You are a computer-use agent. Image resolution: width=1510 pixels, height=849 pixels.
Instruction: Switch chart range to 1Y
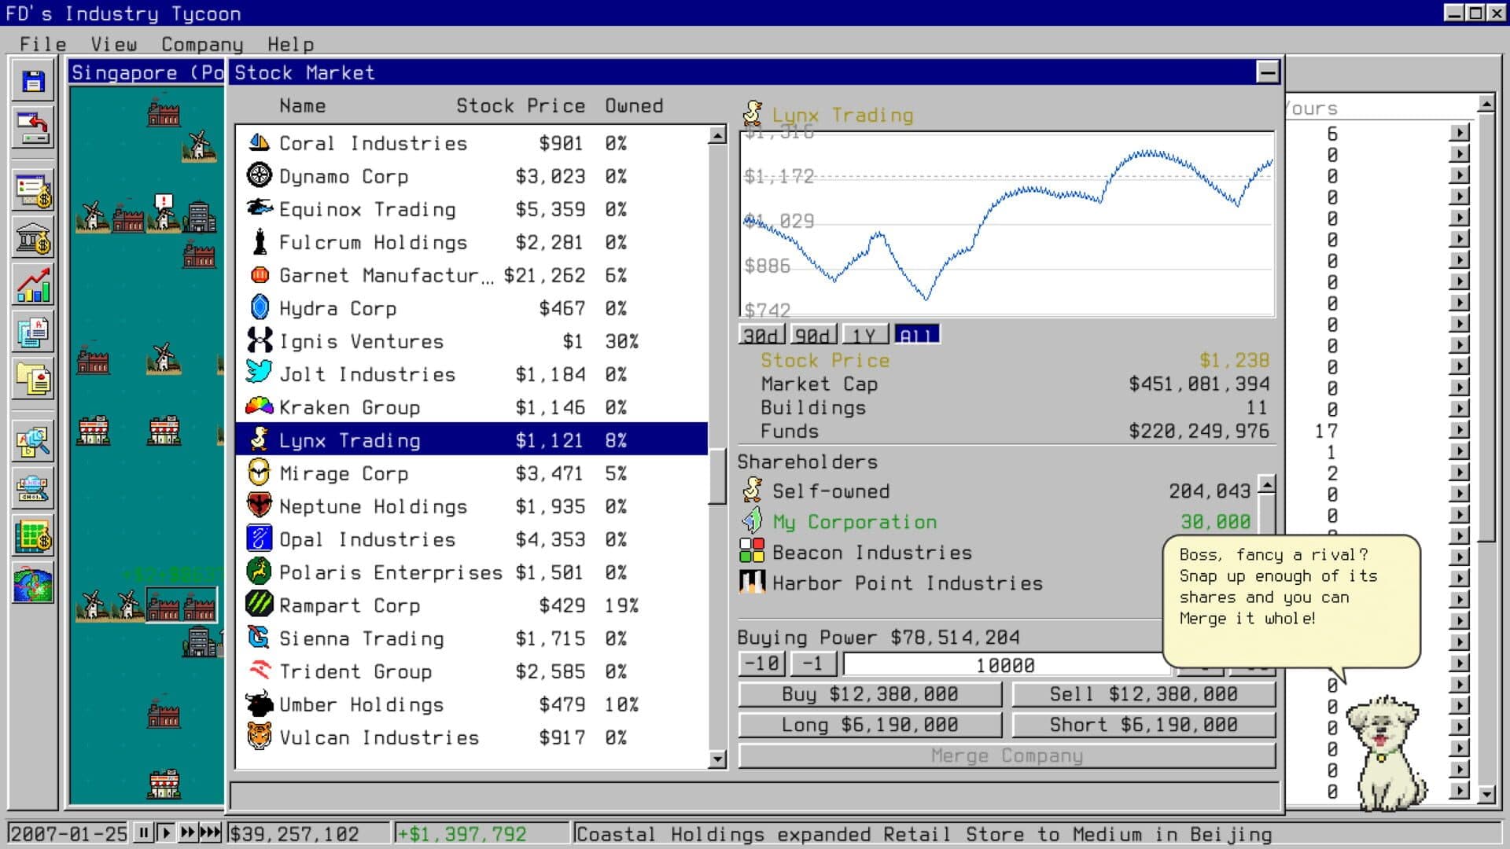point(865,336)
